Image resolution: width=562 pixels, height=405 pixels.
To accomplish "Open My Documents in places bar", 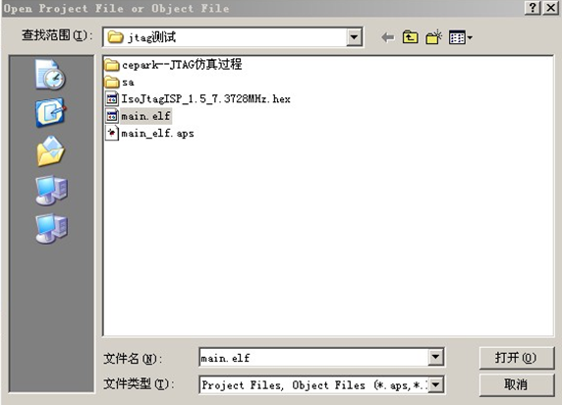I will pos(50,151).
